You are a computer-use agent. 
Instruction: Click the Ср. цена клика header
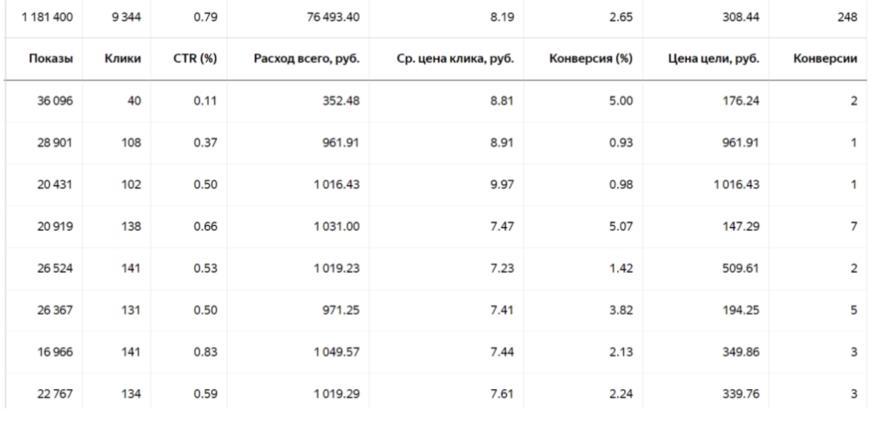(x=454, y=58)
